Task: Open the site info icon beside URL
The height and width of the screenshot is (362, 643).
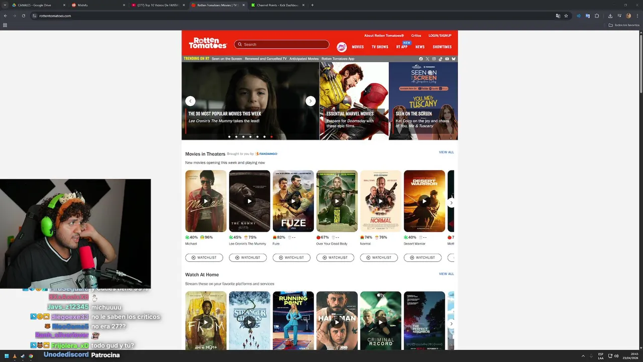Action: (34, 16)
